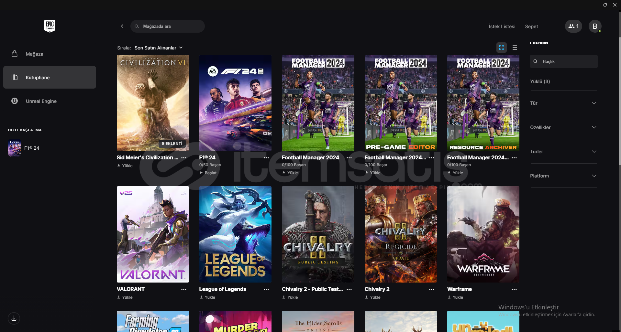
Task: Click the 9 EKLENTİ add-ons badge
Action: click(172, 144)
